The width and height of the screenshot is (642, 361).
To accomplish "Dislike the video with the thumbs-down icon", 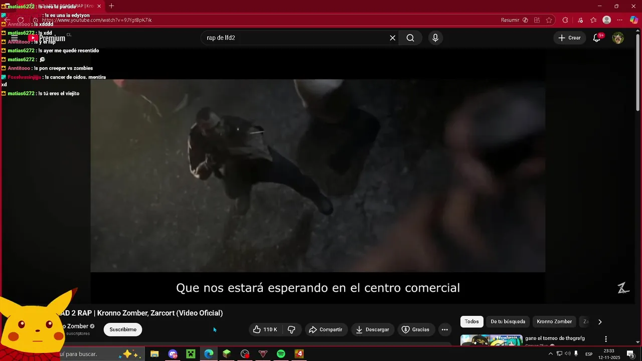I will [x=291, y=329].
